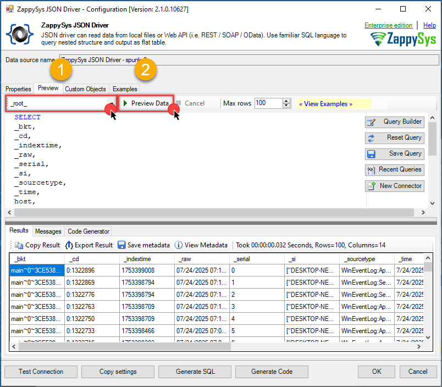Click the Max rows input field
Image resolution: width=442 pixels, height=387 pixels.
click(x=269, y=103)
